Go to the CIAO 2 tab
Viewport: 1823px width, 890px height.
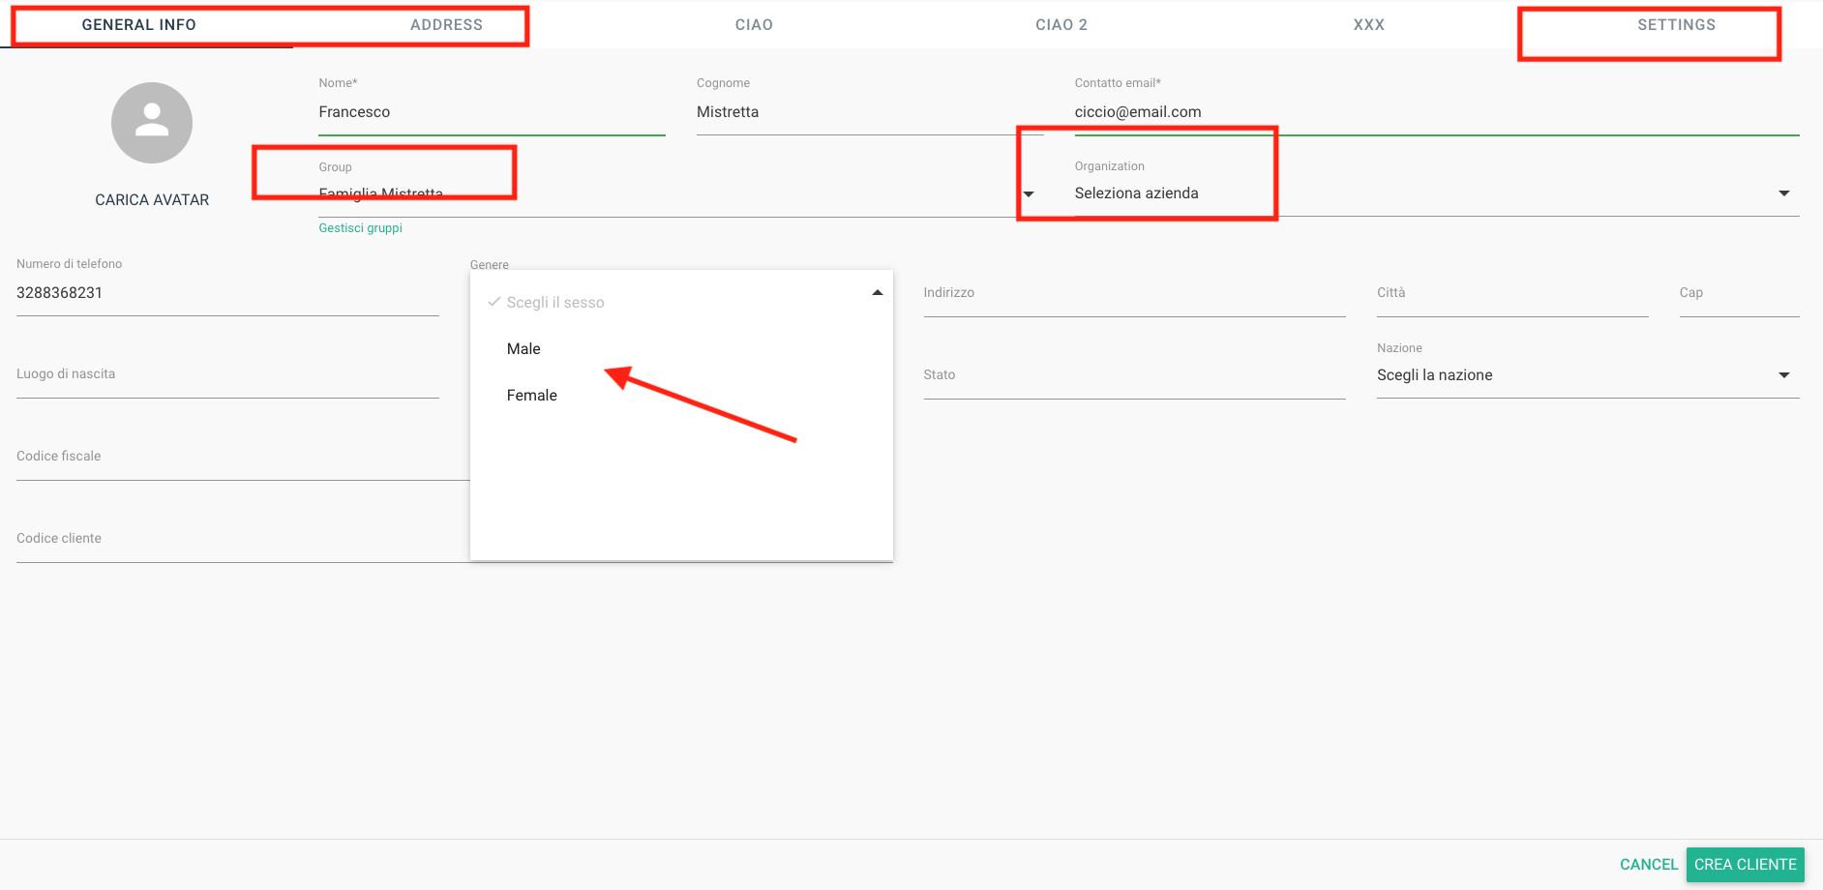pyautogui.click(x=1061, y=25)
